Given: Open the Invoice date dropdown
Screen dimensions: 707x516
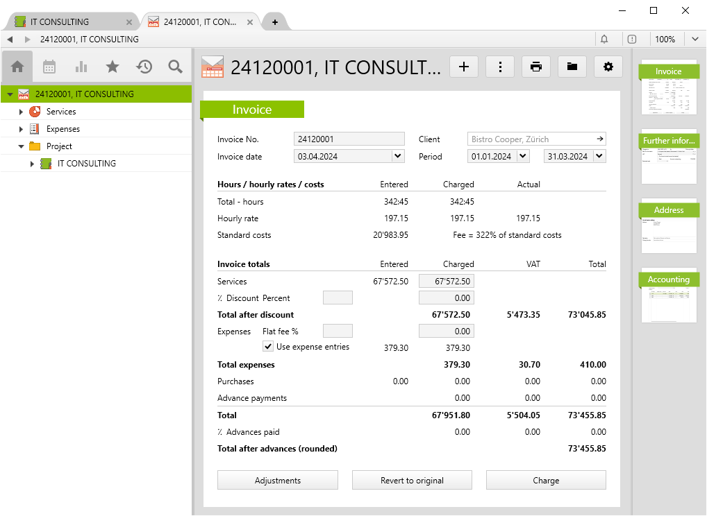Looking at the screenshot, I should (x=398, y=157).
